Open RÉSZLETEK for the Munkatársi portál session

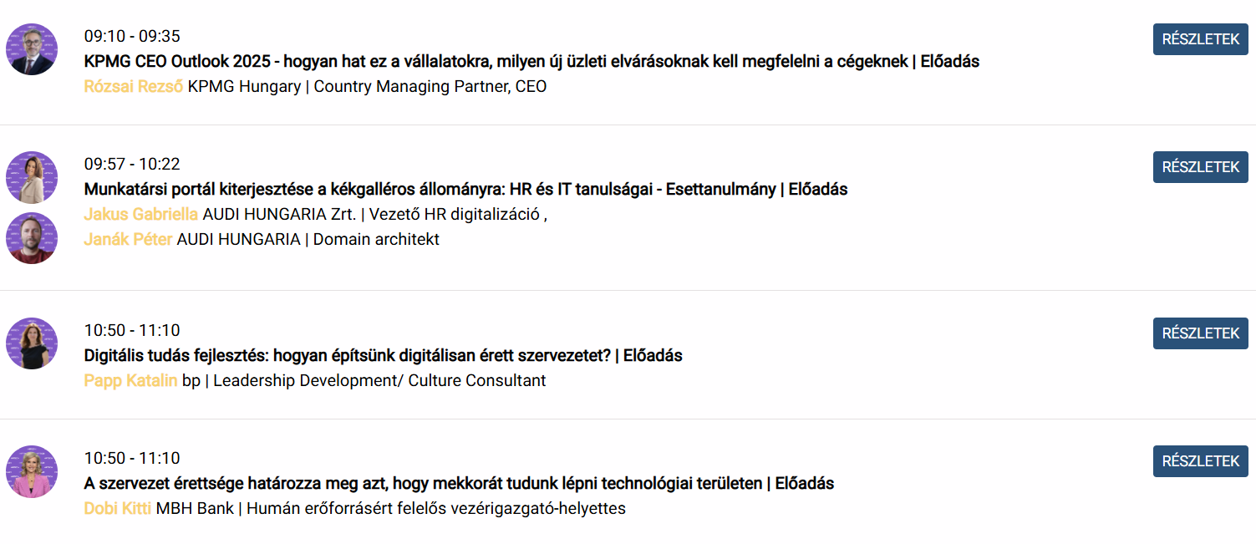1200,167
